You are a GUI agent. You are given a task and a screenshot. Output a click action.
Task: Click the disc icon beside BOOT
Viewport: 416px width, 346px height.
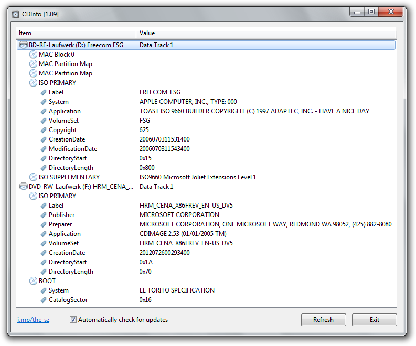(33, 281)
